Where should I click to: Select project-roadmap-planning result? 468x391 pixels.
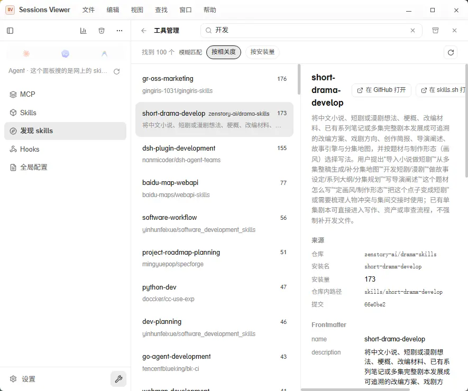[x=214, y=258]
